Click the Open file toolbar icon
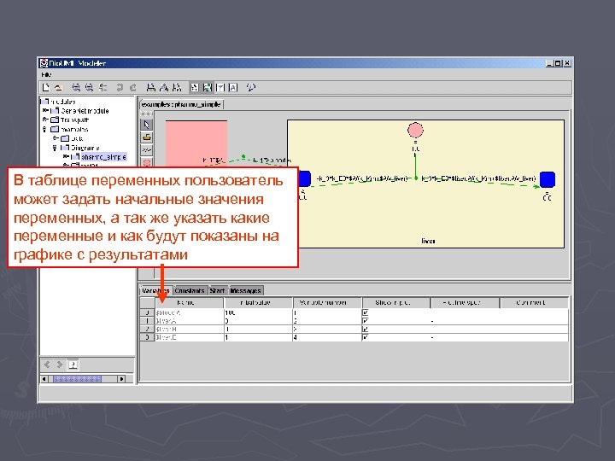Image resolution: width=615 pixels, height=461 pixels. 58,87
